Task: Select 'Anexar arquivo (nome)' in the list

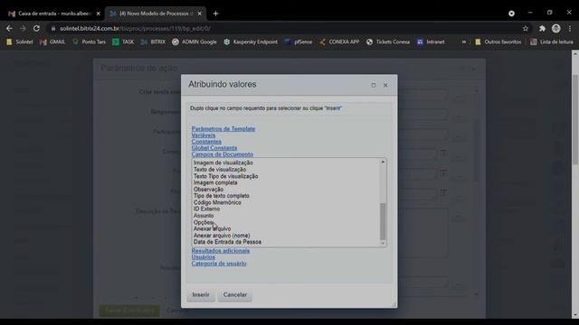Action: pyautogui.click(x=222, y=236)
